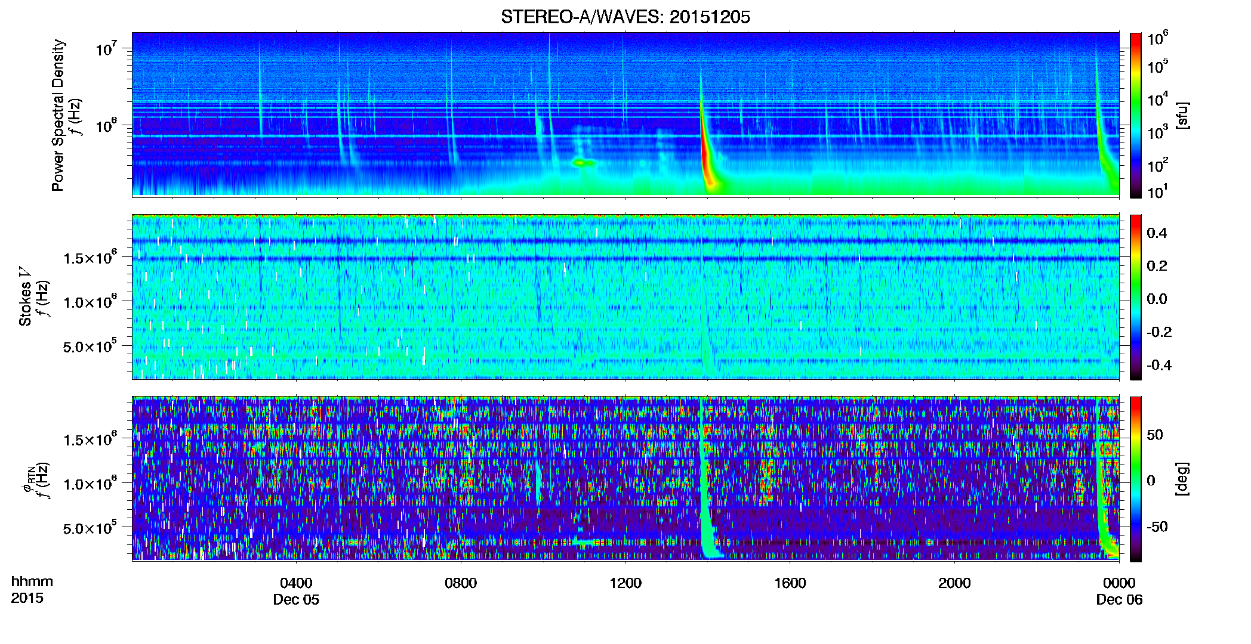The height and width of the screenshot is (644, 1251).
Task: Click the 0.0 label on the Stokes colorbar
Action: pyautogui.click(x=1157, y=299)
